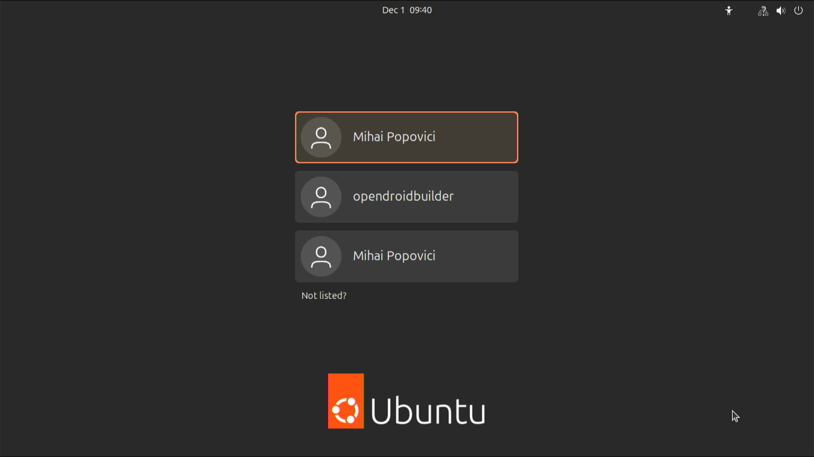
Task: Click the white Ubuntu wordmark text
Action: [x=428, y=410]
